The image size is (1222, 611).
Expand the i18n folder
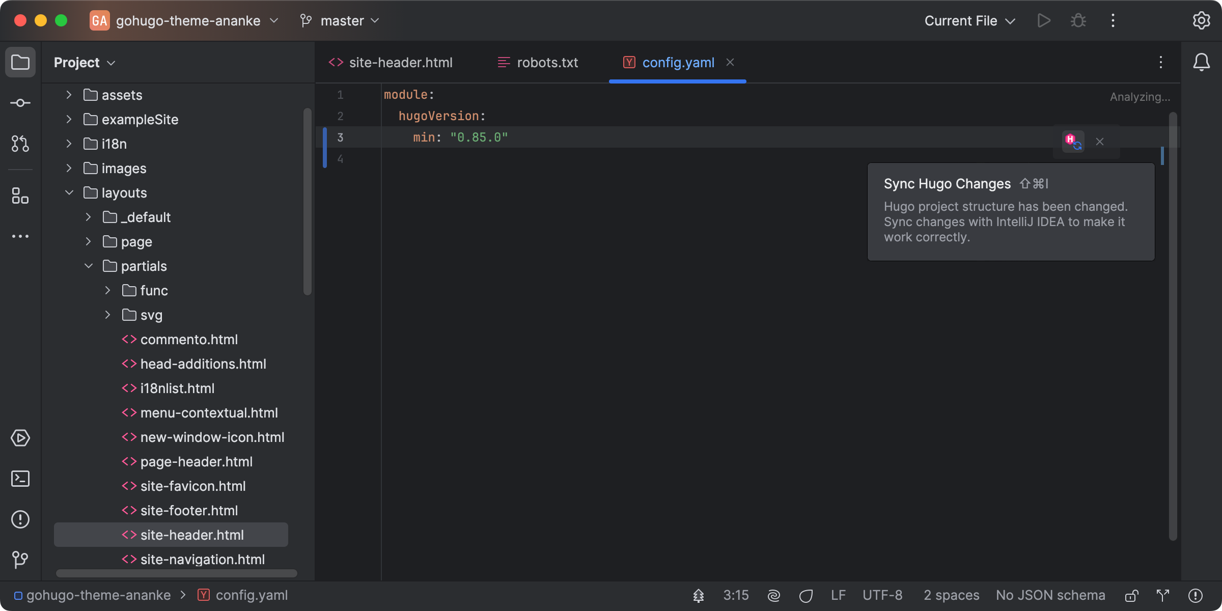(69, 144)
